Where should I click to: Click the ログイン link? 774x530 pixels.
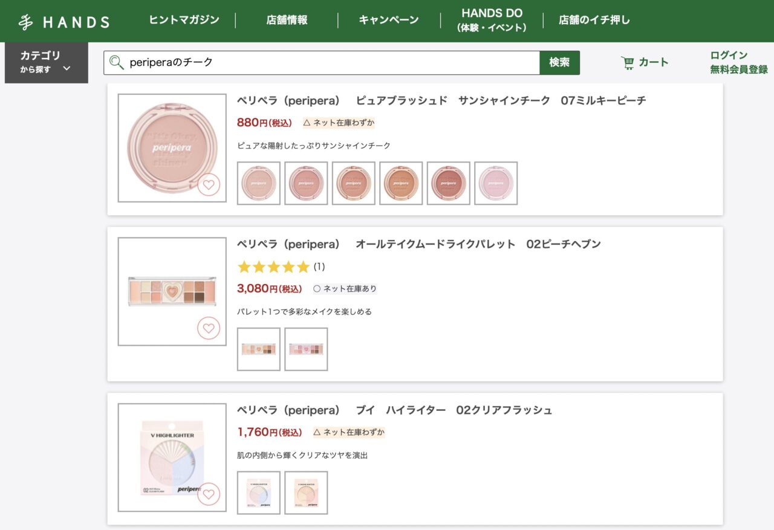pos(729,55)
